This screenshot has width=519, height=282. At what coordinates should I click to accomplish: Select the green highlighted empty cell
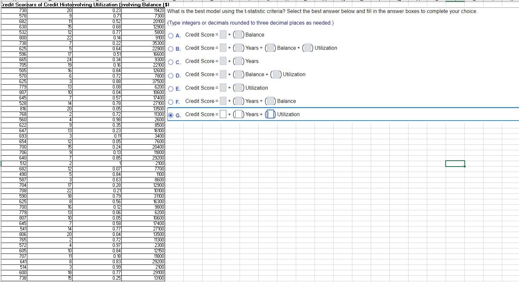pos(455,163)
